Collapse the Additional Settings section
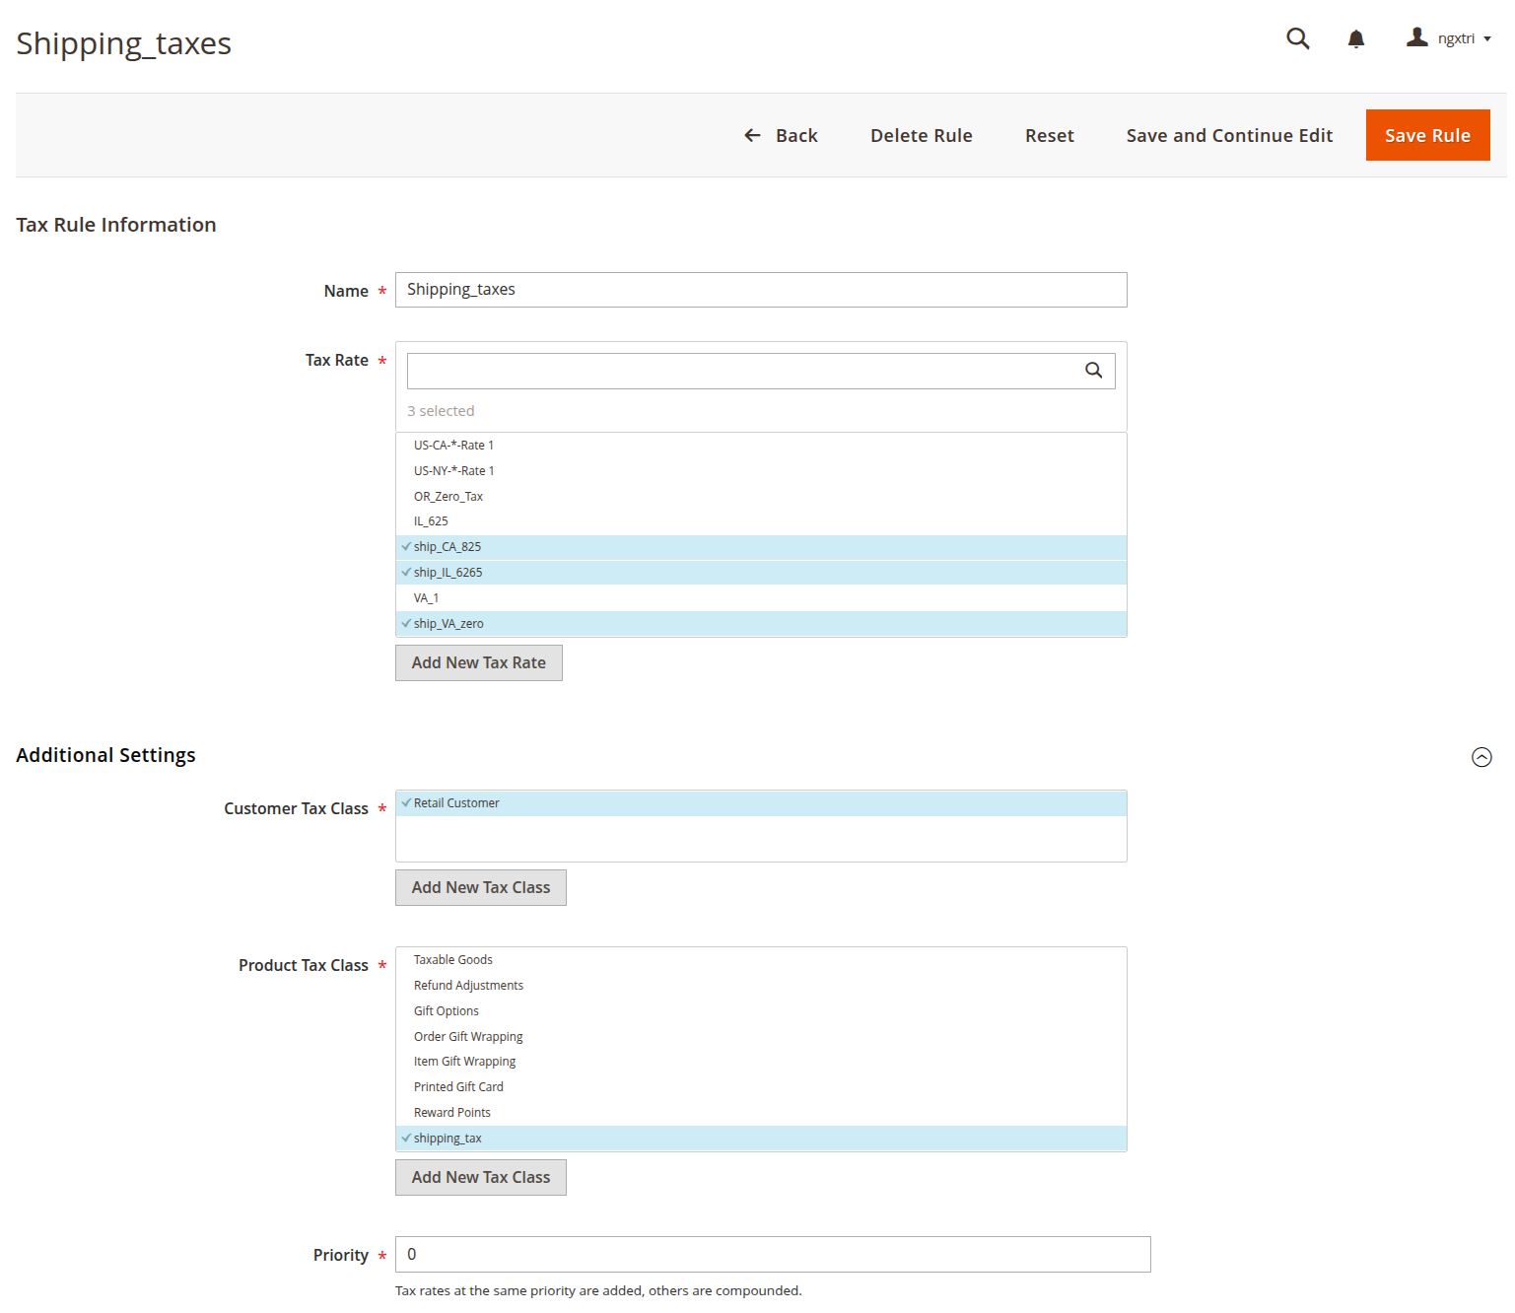 tap(1481, 757)
